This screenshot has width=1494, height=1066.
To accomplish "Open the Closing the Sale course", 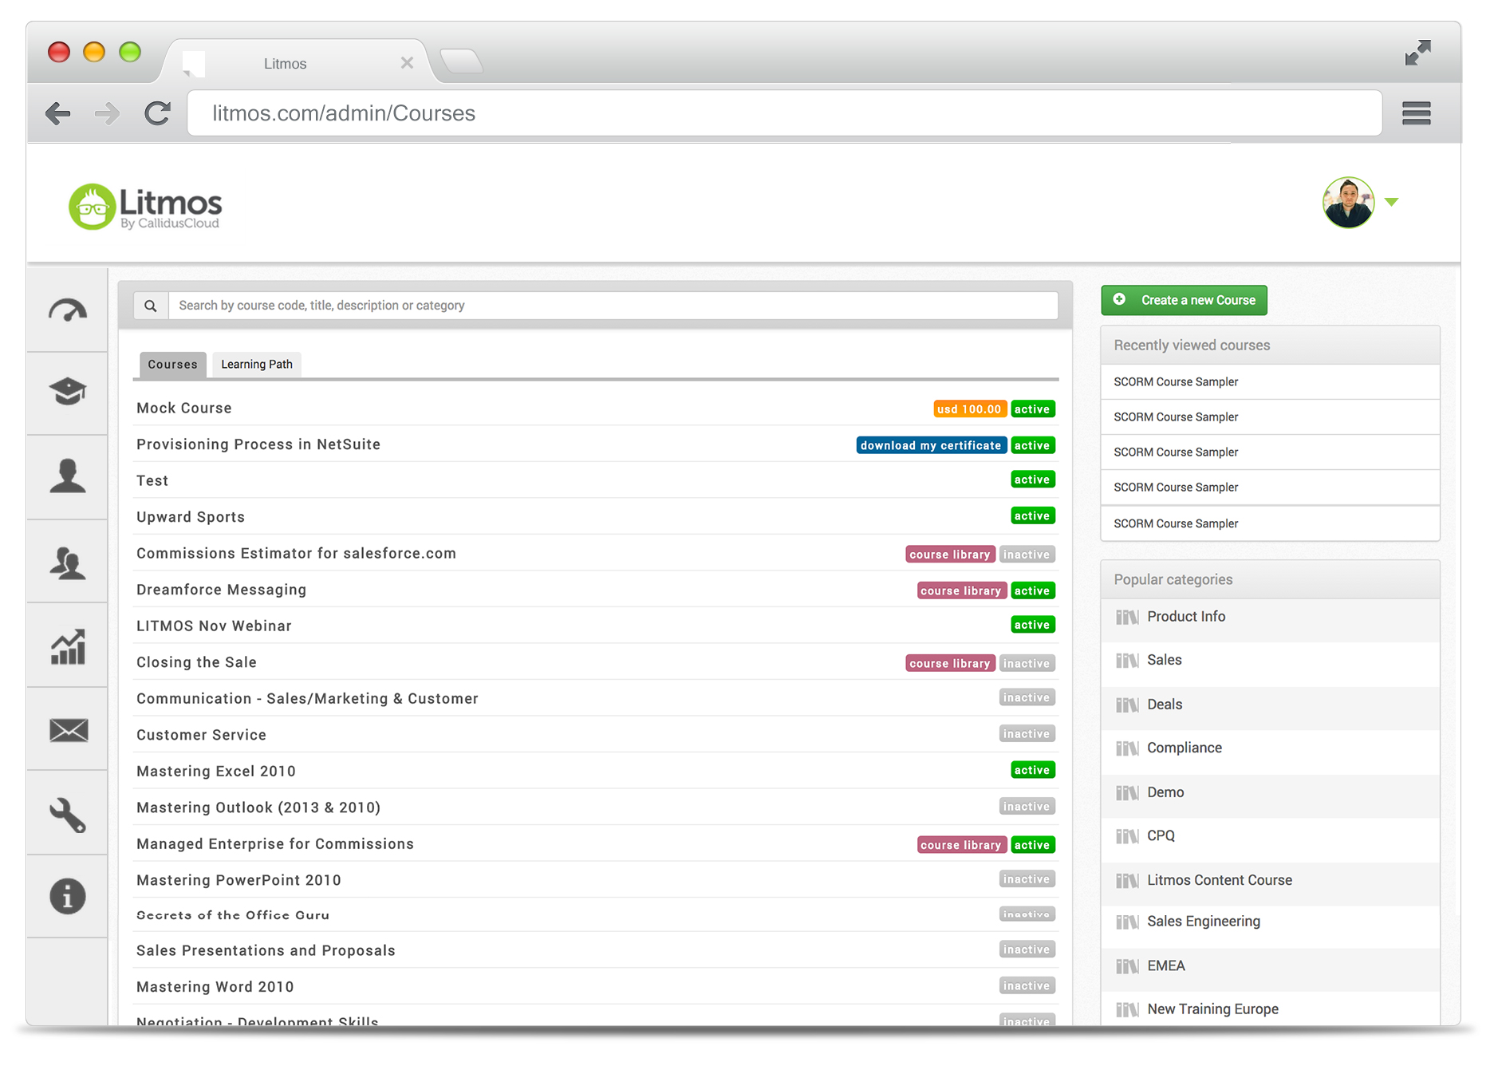I will click(196, 662).
